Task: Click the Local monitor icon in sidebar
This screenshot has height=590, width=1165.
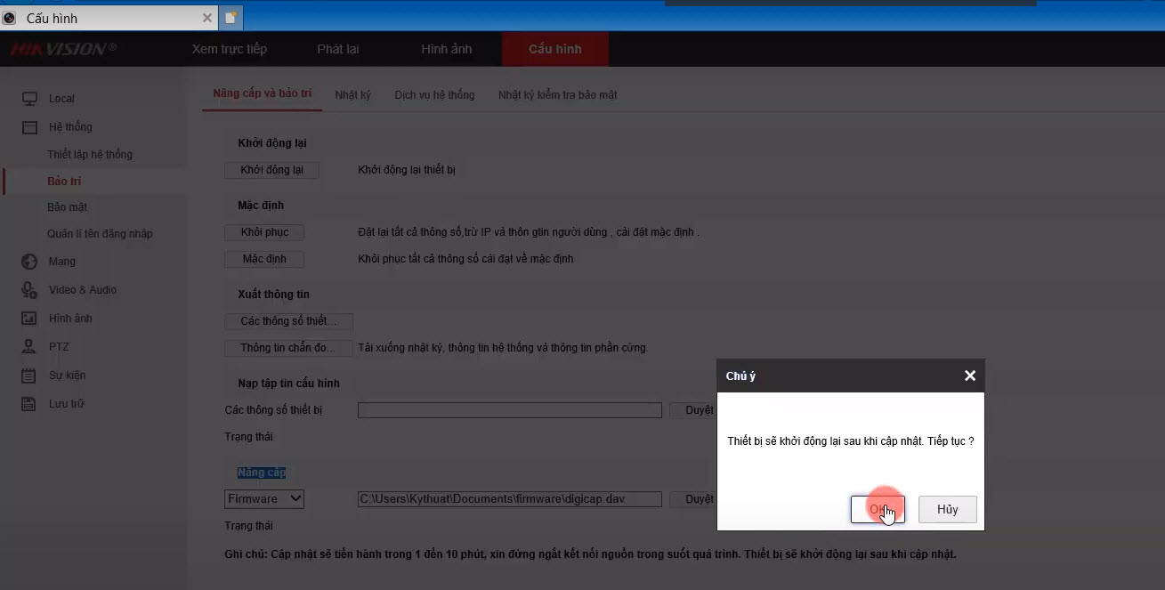Action: 30,99
